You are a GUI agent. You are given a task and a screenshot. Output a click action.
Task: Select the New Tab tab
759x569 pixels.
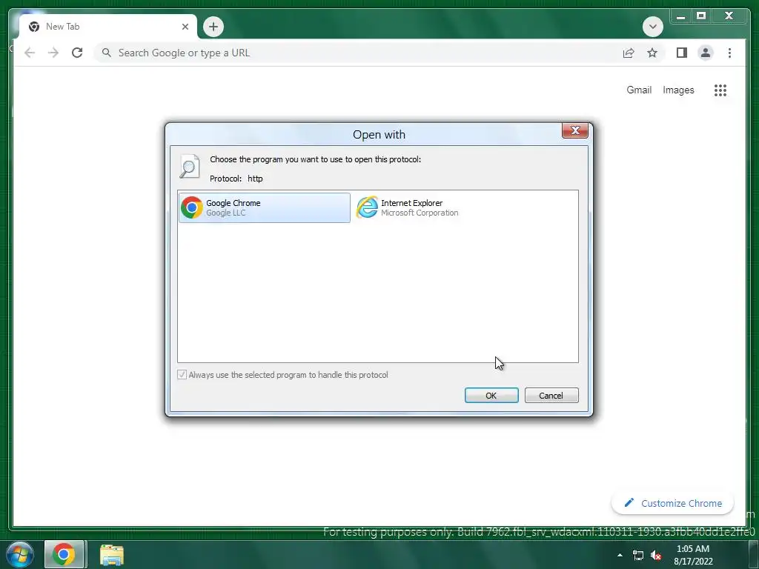coord(108,27)
